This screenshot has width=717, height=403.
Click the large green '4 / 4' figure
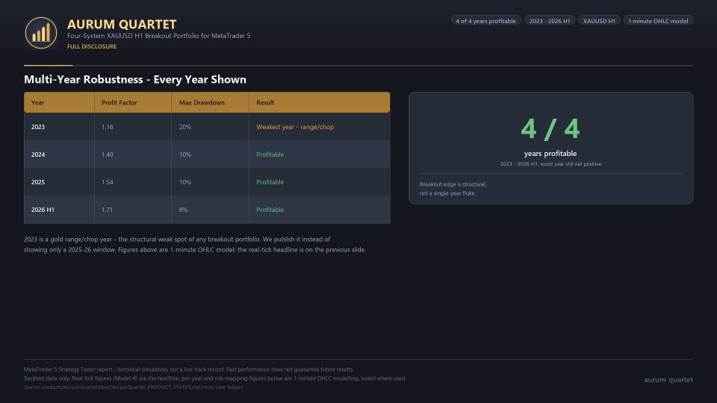550,129
